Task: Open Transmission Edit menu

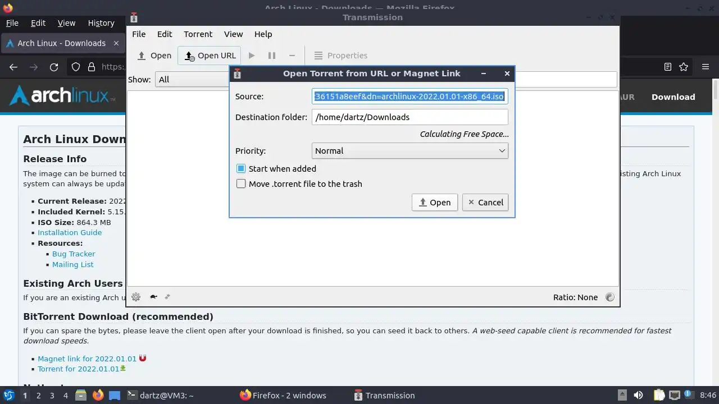Action: (x=165, y=34)
